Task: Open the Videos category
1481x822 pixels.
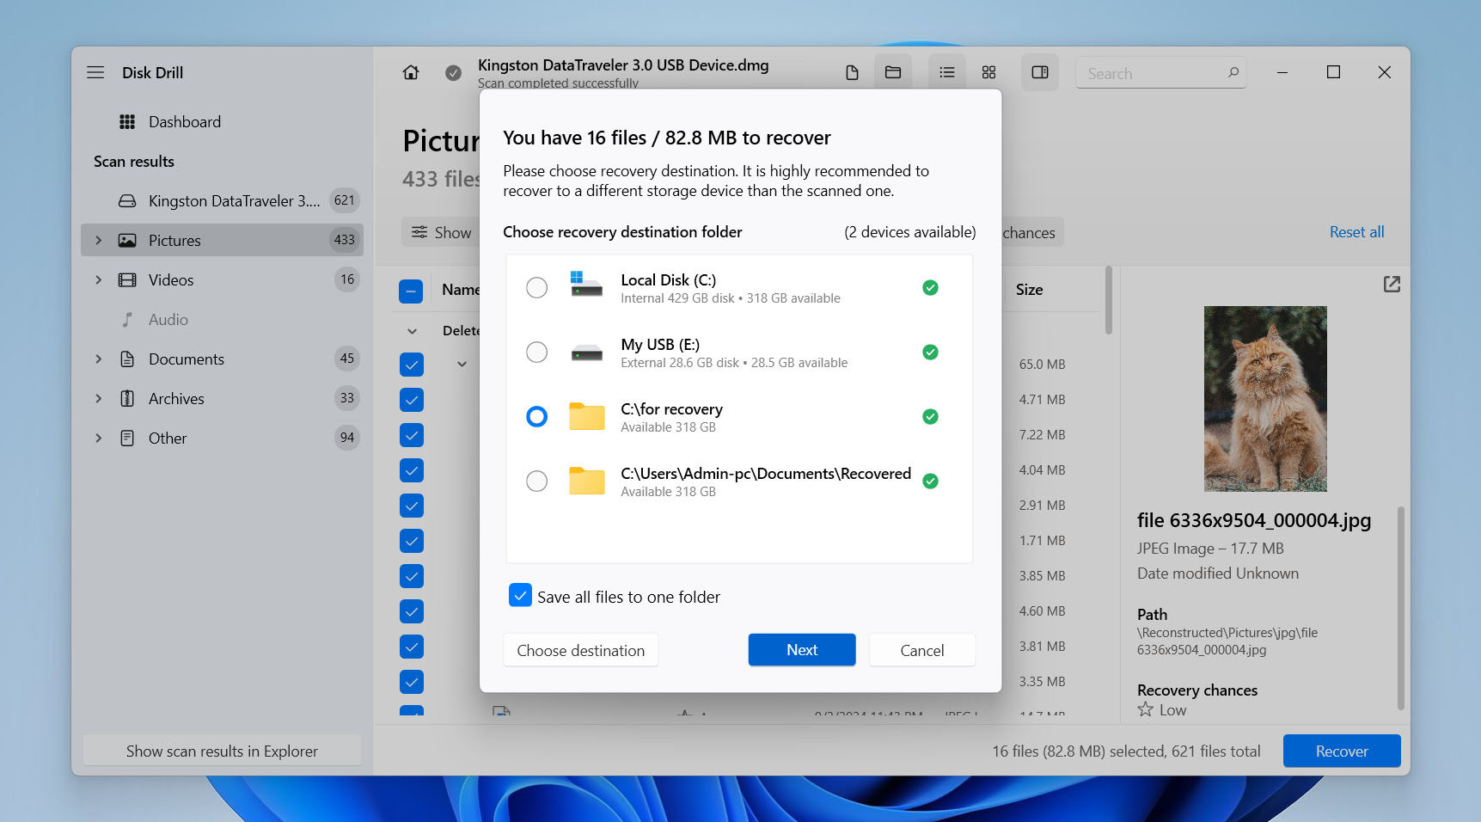Action: click(222, 280)
